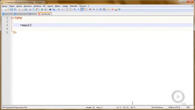This screenshot has height=110, width=195.
Task: Save recorded macro icon
Action: tap(104, 9)
